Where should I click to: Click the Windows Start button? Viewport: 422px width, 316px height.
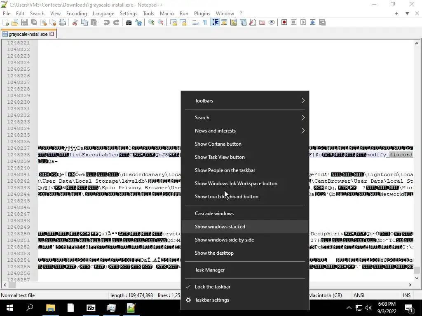click(x=10, y=308)
